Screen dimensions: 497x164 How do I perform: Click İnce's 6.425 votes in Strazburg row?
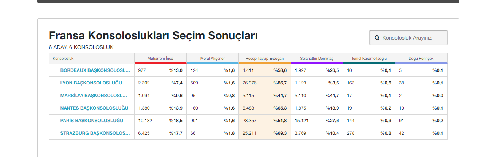(x=144, y=133)
